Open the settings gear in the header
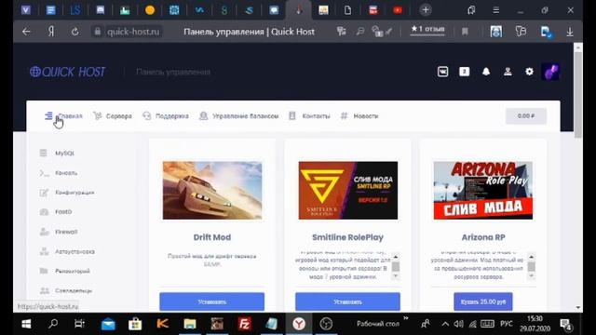Screen dimensions: 596x335 [x=529, y=72]
